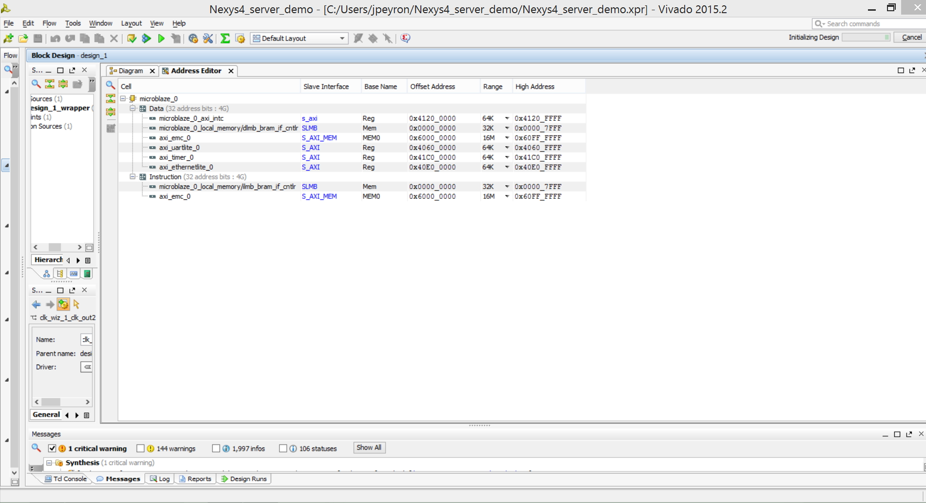Click the Search commands input field
Image resolution: width=926 pixels, height=503 pixels.
[x=869, y=23]
